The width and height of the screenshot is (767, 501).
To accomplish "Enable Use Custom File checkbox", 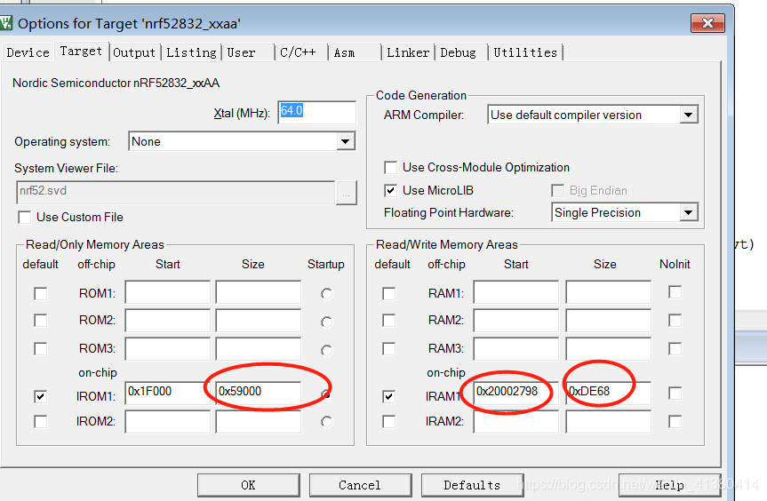I will click(x=25, y=217).
